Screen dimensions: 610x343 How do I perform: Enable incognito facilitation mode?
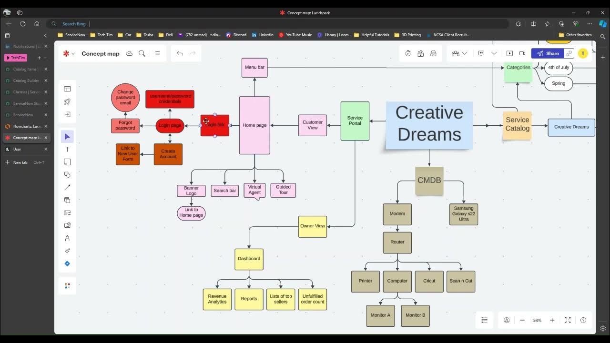(x=433, y=53)
